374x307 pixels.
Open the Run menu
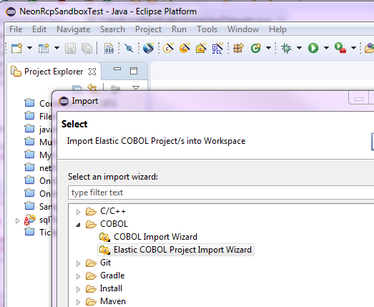tap(179, 29)
